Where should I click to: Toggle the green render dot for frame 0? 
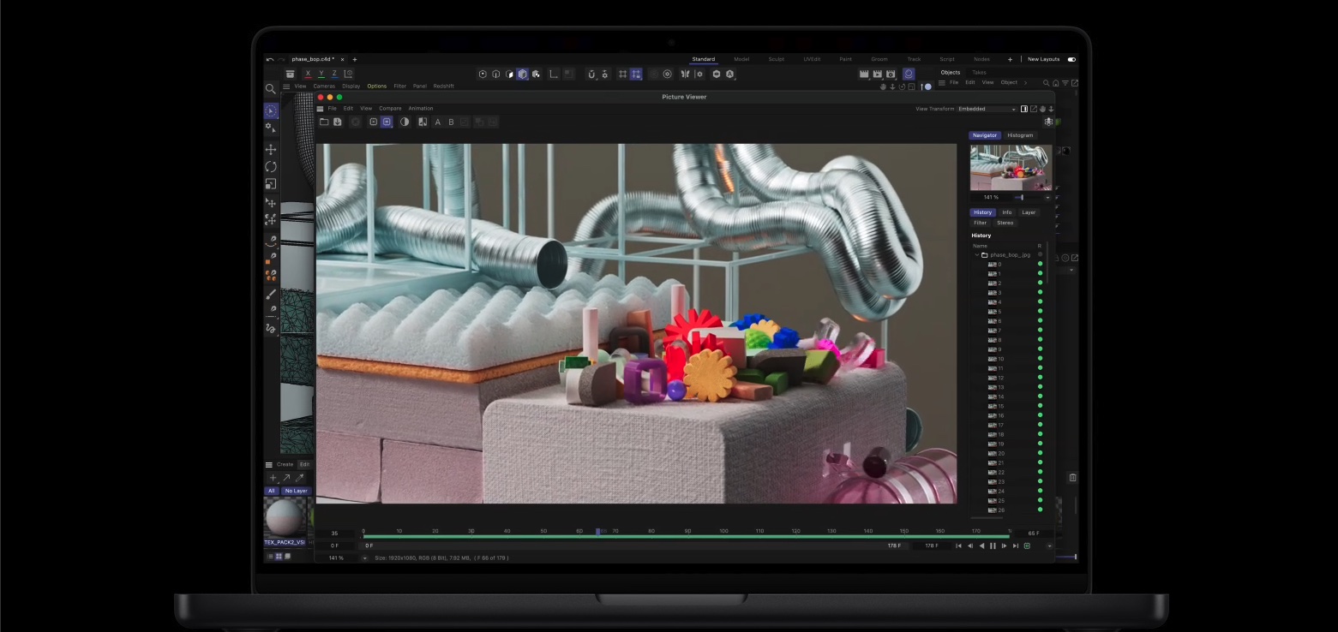1040,265
